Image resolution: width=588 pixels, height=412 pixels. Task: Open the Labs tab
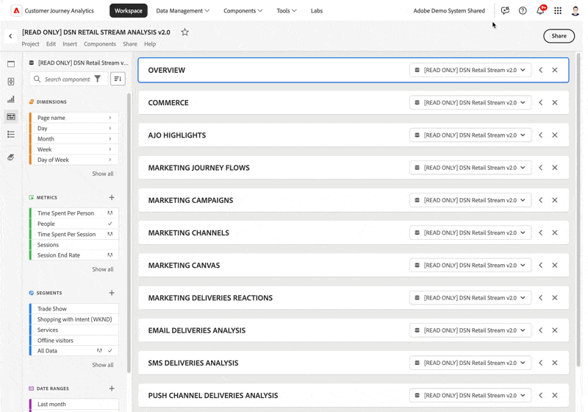[x=317, y=11]
